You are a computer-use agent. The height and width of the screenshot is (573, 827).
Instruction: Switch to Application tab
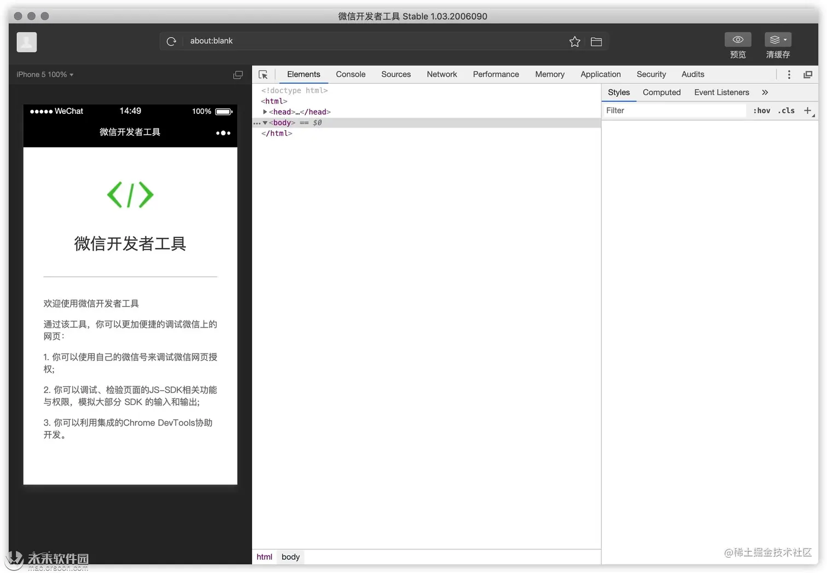(x=601, y=74)
